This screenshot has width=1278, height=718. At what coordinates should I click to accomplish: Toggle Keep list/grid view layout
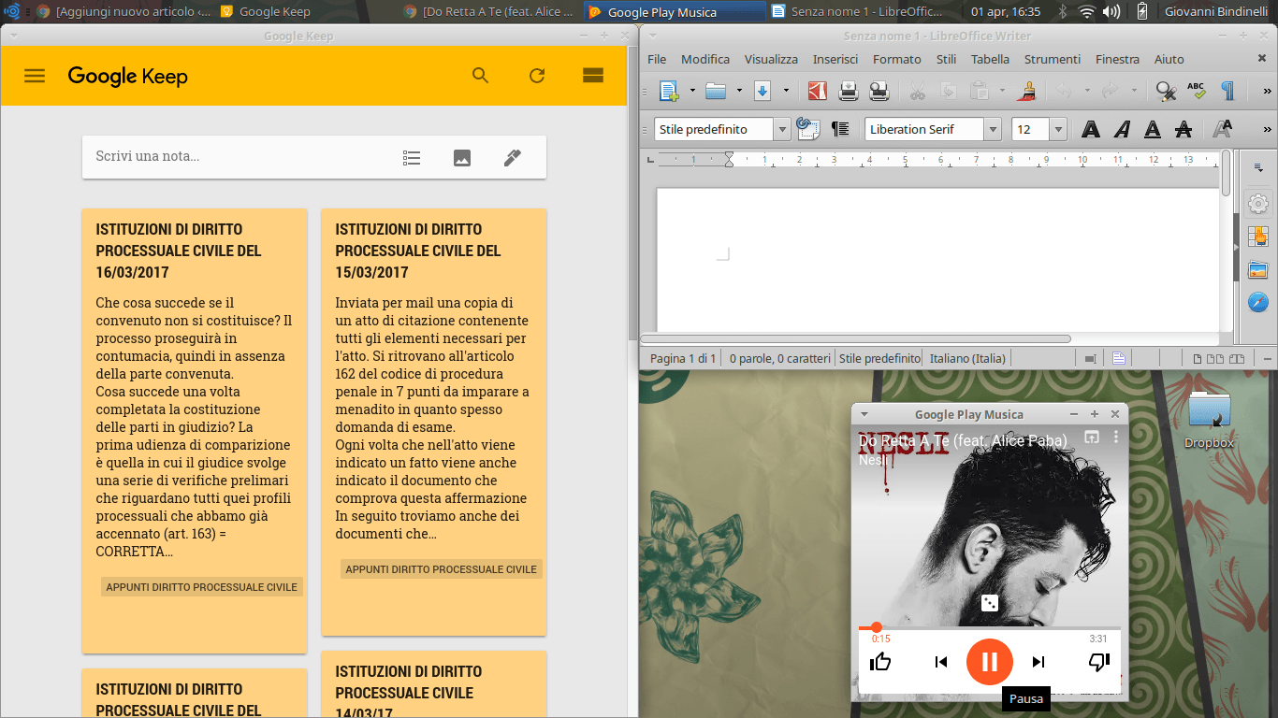593,76
